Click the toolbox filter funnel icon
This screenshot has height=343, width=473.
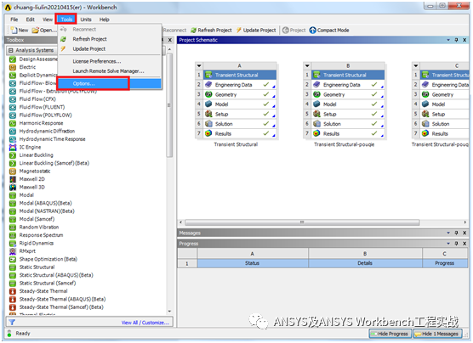click(12, 323)
